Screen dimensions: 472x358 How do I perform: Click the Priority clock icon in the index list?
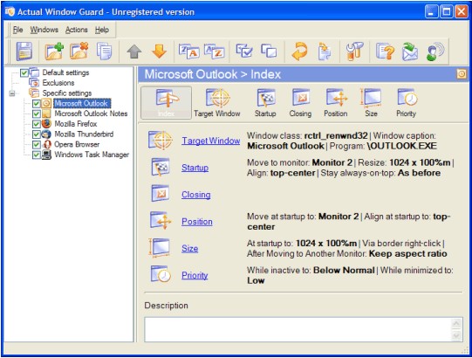point(161,274)
